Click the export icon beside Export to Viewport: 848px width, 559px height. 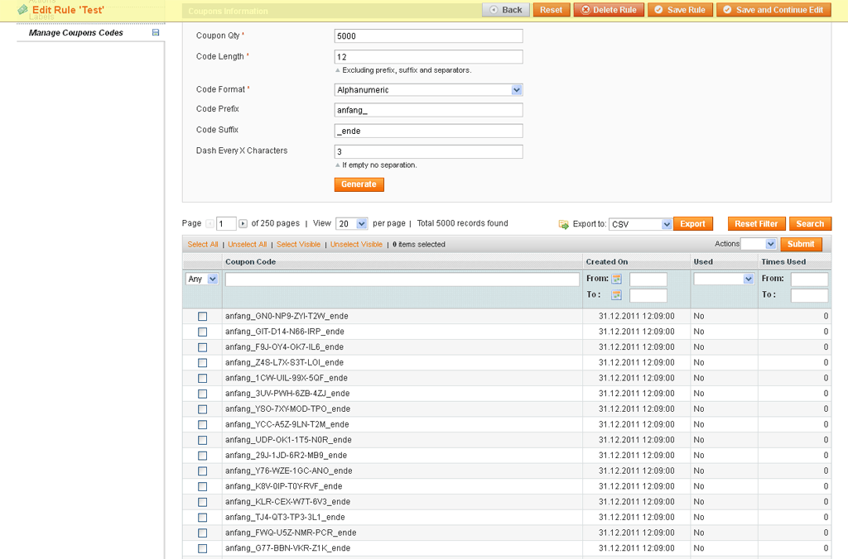563,224
